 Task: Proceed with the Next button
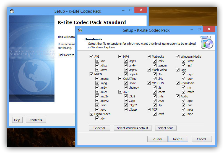(178, 139)
